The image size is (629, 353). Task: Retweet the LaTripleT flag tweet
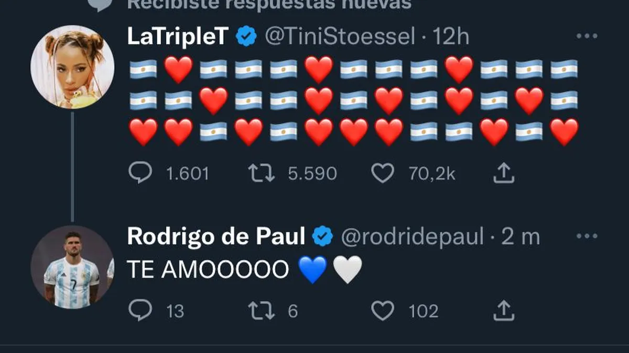click(261, 173)
